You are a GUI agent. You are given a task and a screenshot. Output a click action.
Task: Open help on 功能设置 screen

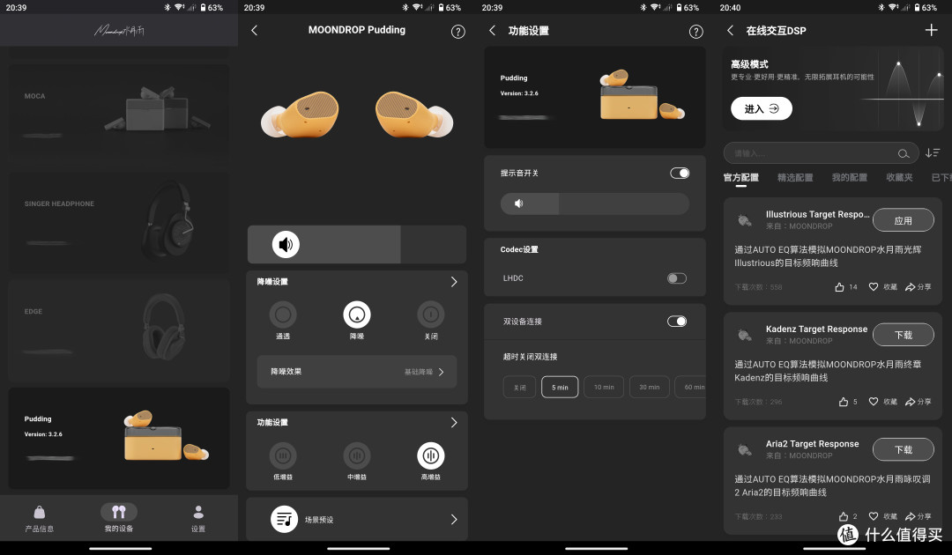click(x=695, y=32)
